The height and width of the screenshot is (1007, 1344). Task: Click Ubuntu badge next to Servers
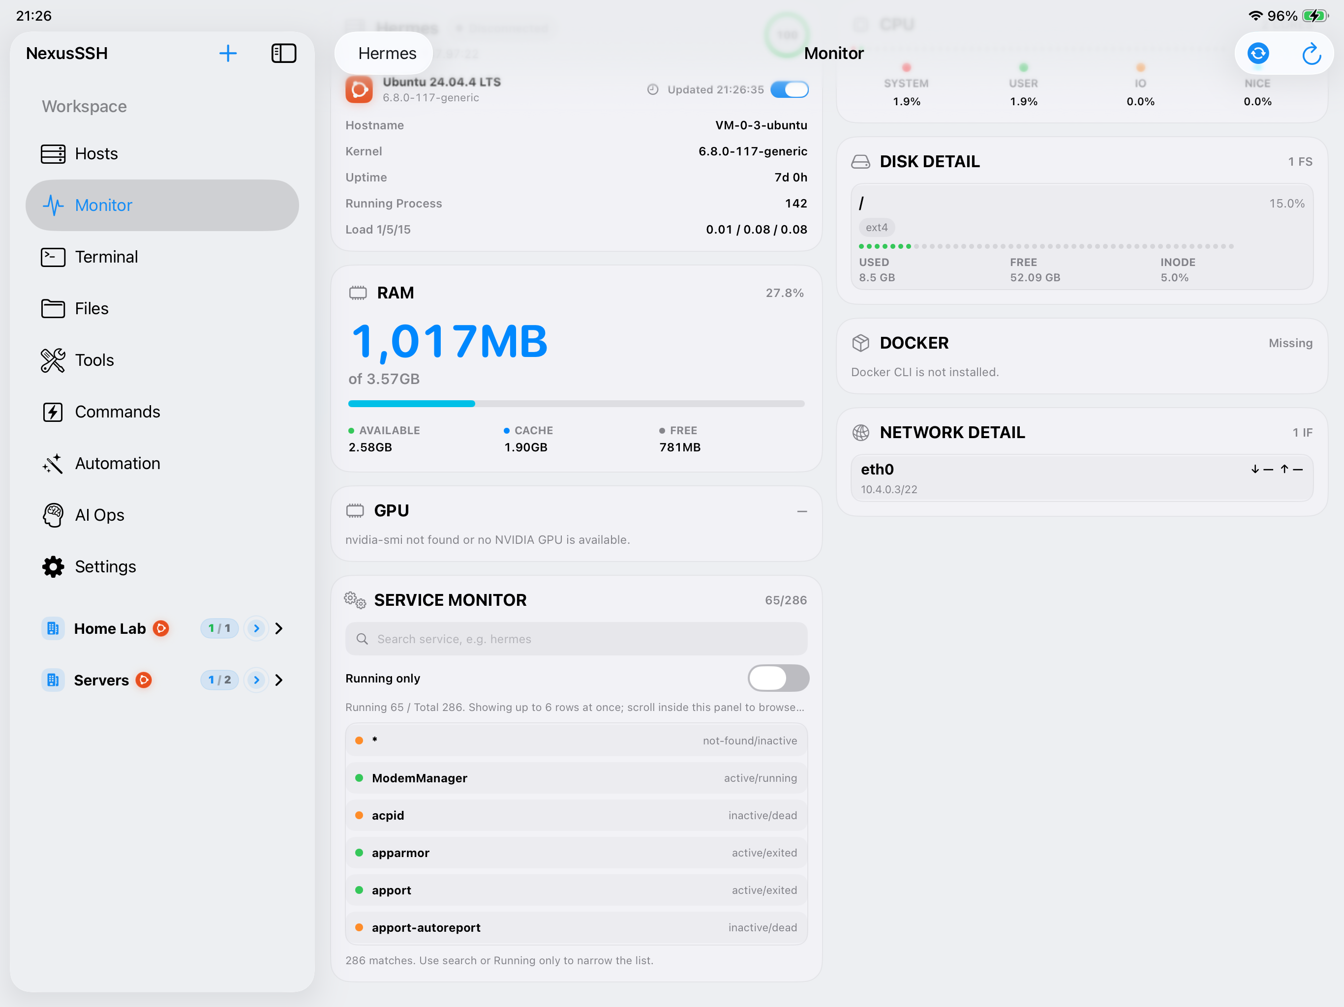(x=144, y=680)
